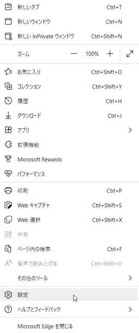Viewport: 139px width, 333px height.
Task: Click the 拡張機能 puzzle piece icon
Action: point(8,145)
